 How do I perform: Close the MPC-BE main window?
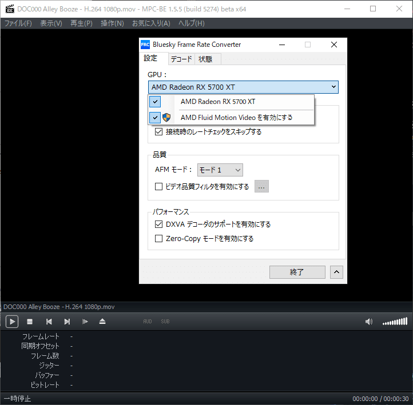(x=399, y=9)
